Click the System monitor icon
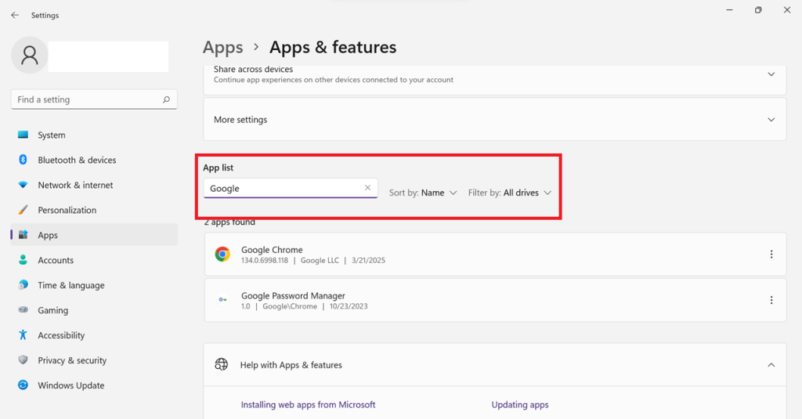This screenshot has height=419, width=802. [x=23, y=135]
